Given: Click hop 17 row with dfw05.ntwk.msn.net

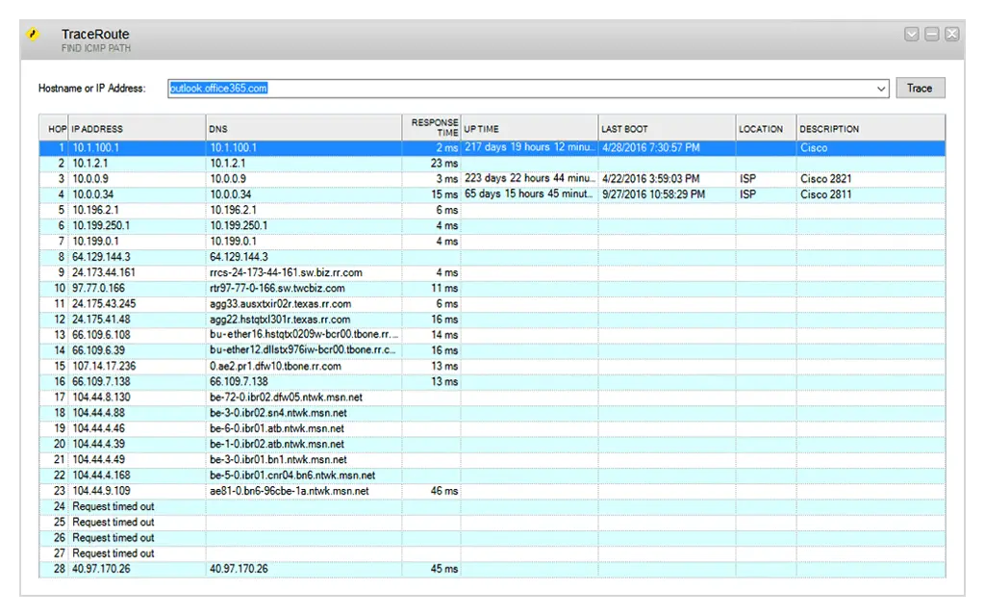Looking at the screenshot, I should [x=289, y=397].
